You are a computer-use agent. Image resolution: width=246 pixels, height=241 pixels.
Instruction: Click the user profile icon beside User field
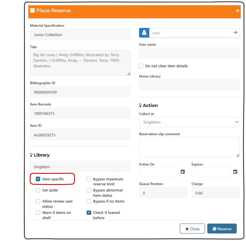144,33
